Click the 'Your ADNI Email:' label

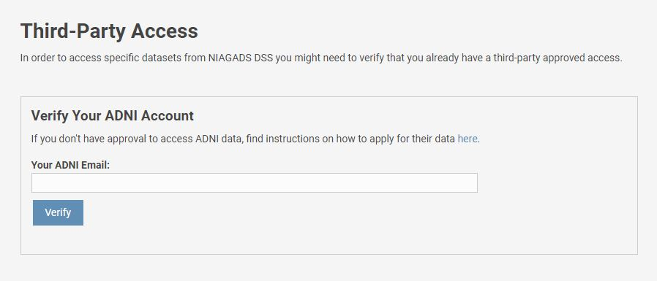click(70, 165)
